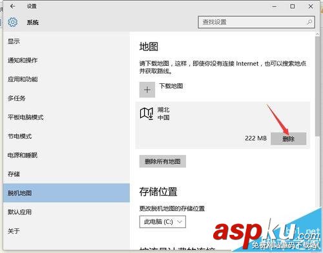
Task: Select 应用和功能 in the sidebar
Action: (x=67, y=79)
